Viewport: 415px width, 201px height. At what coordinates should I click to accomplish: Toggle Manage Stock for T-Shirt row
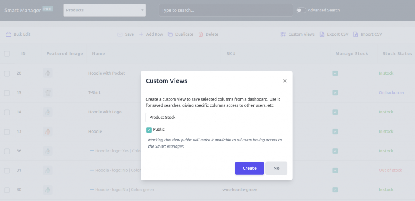pyautogui.click(x=335, y=92)
